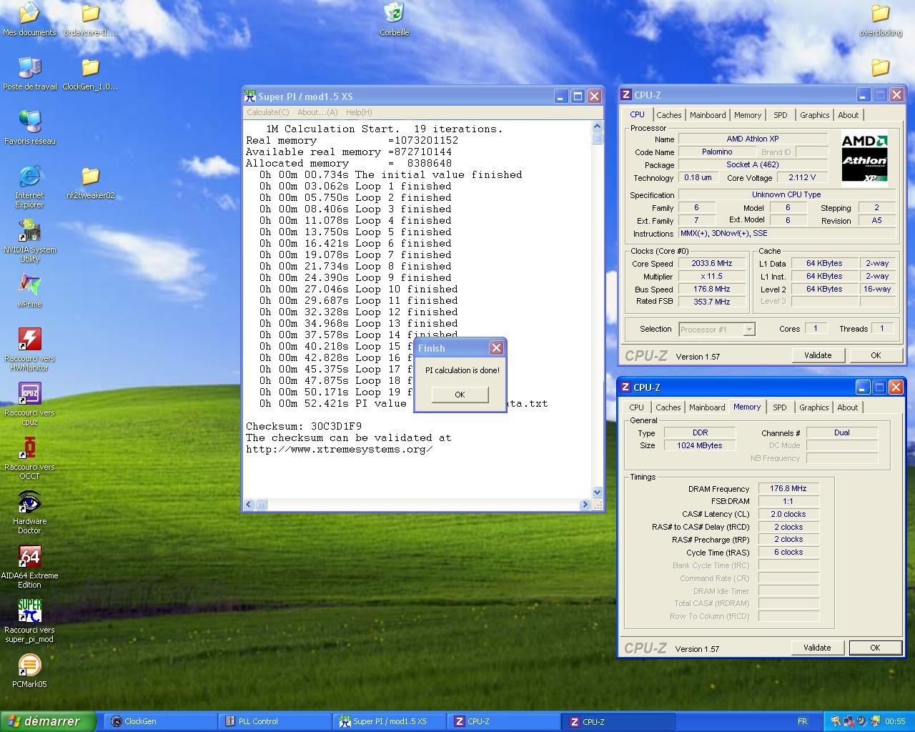Screen dimensions: 915x732
Task: Open the Corbeille recycle bin
Action: [x=394, y=19]
